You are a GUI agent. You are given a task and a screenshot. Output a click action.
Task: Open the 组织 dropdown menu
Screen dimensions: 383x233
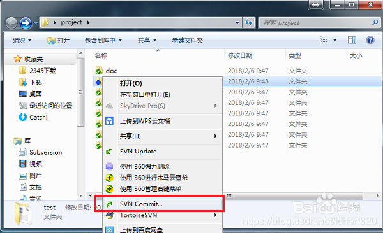(x=22, y=40)
